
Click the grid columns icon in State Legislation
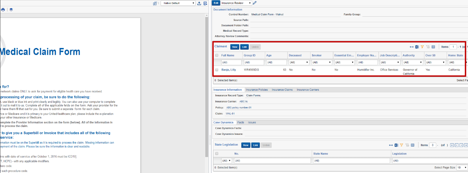[x=413, y=145]
